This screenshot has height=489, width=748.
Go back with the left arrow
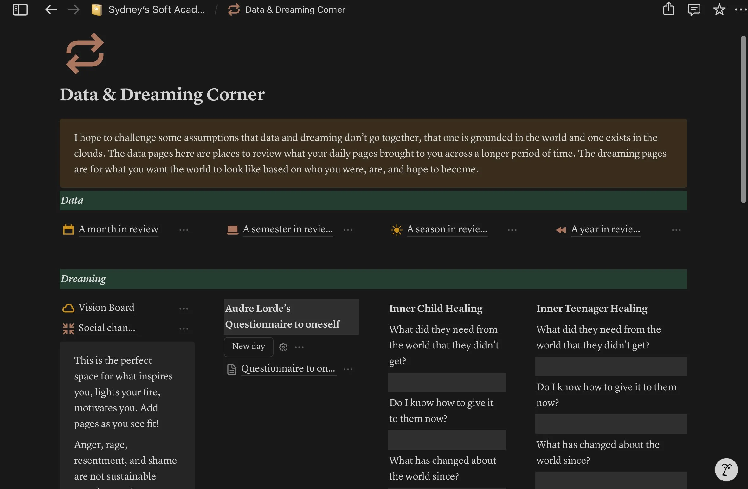(x=51, y=9)
